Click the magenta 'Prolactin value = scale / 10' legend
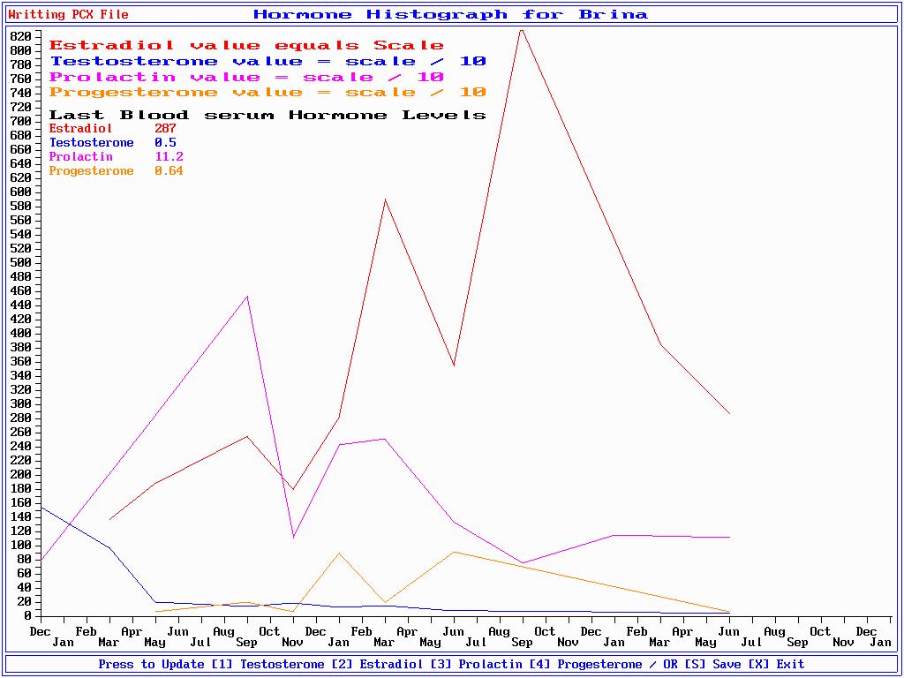 pos(246,77)
